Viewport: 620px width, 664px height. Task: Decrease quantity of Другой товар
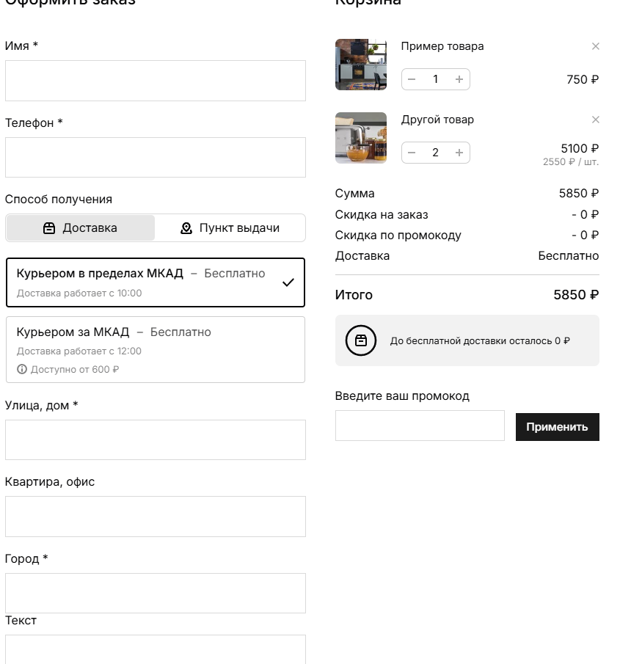[x=412, y=153]
